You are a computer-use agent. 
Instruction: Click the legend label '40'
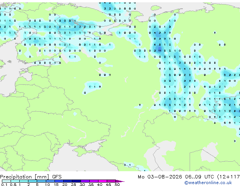tap(100, 184)
